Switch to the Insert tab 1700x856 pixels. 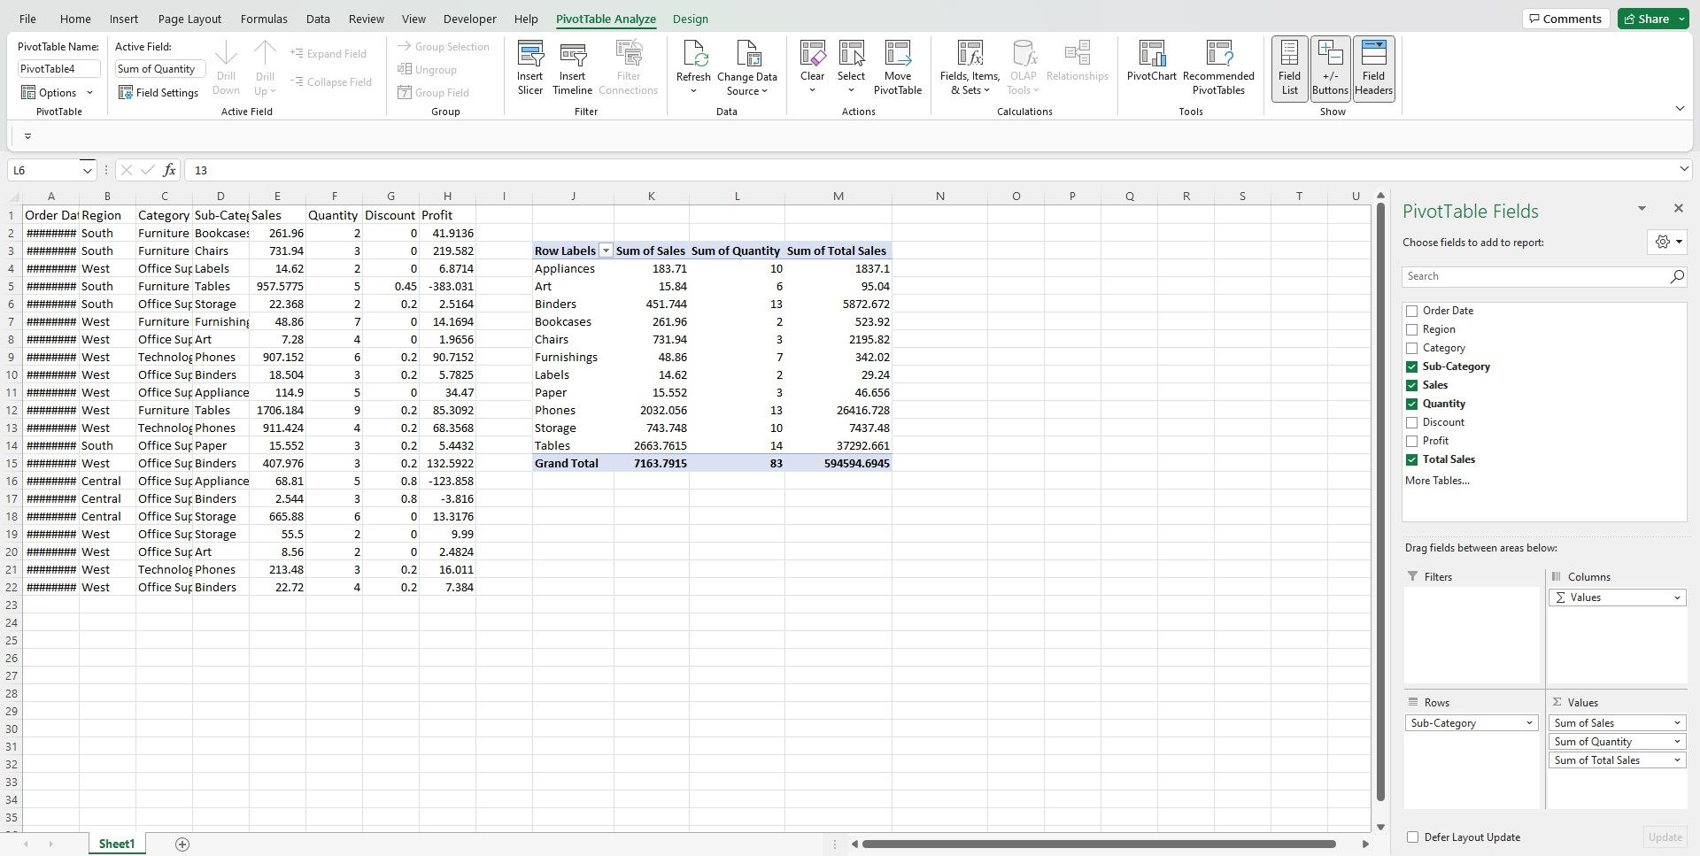(124, 19)
